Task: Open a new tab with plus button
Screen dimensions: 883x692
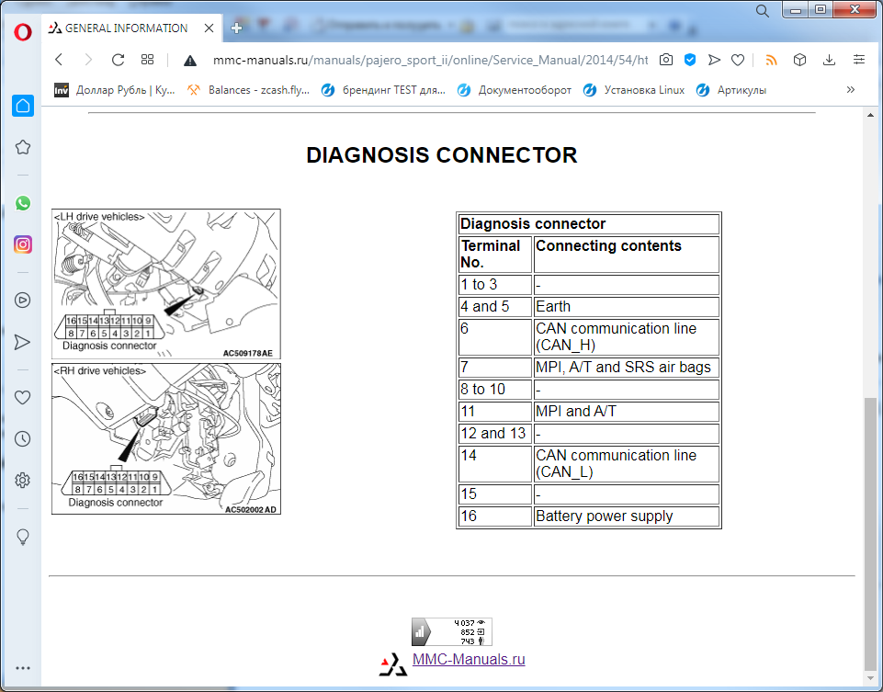Action: click(236, 28)
